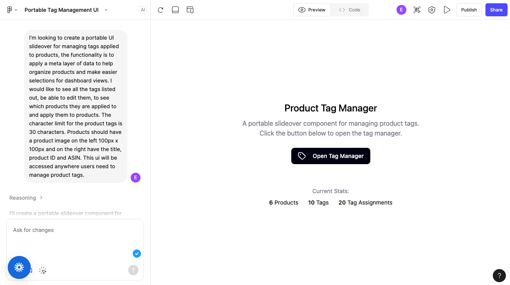Image resolution: width=510 pixels, height=285 pixels.
Task: Click the point-and-edit icon next to the avatar
Action: [x=417, y=10]
